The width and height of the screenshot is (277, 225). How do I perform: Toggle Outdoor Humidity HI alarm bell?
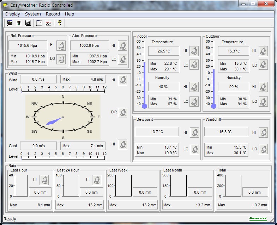click(x=263, y=87)
